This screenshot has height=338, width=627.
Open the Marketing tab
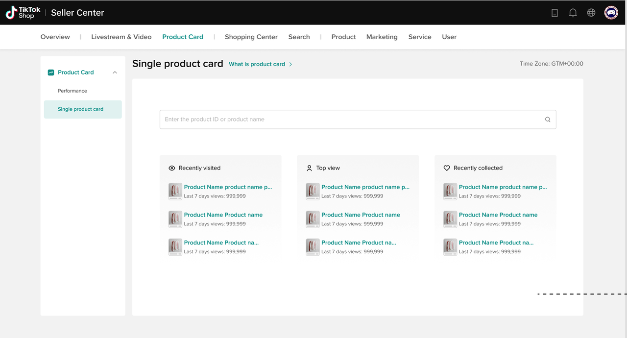pos(382,37)
